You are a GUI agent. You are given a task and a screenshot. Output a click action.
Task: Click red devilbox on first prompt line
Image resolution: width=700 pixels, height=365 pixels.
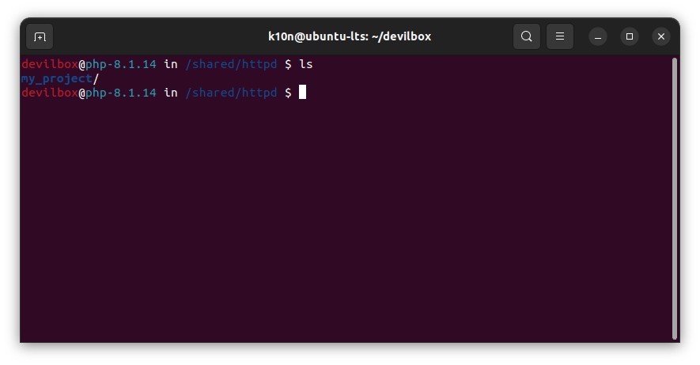click(x=49, y=64)
